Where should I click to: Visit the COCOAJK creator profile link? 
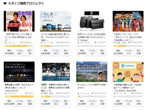(101, 42)
